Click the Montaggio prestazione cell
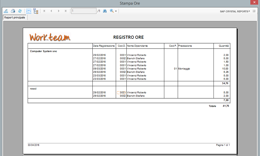 [x=184, y=69]
